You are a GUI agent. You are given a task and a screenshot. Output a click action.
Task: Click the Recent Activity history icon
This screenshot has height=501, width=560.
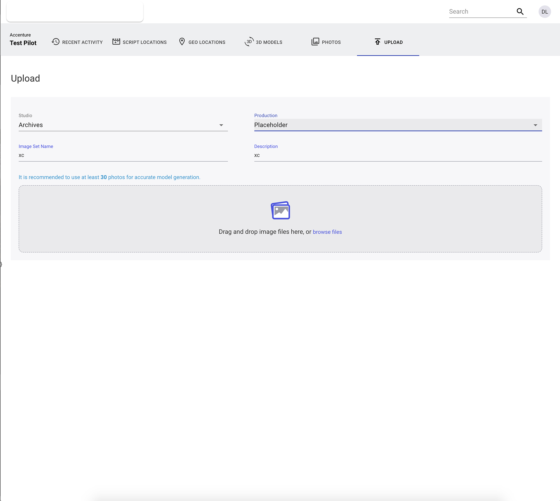[55, 42]
